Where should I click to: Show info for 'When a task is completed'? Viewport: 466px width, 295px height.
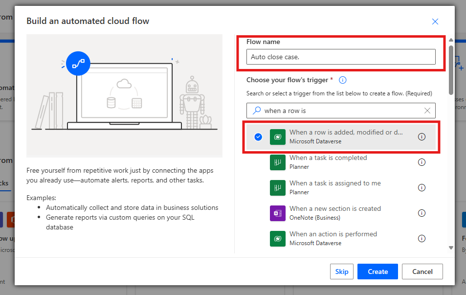[x=422, y=162]
